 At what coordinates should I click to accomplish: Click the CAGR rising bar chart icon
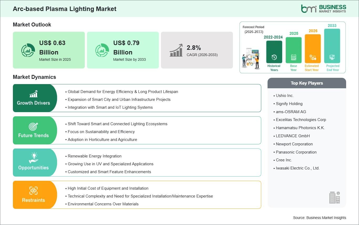pos(176,50)
